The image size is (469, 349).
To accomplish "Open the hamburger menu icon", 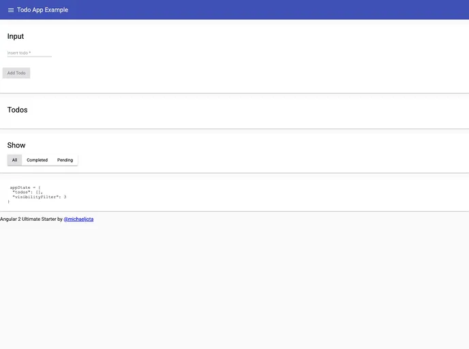I will (x=11, y=10).
